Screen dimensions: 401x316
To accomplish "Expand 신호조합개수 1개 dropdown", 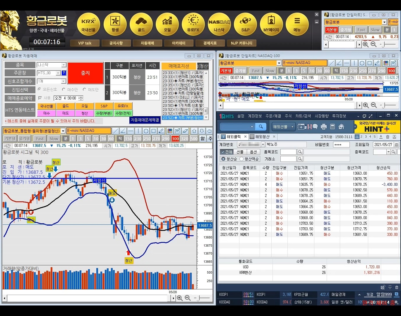I will 64,81.
